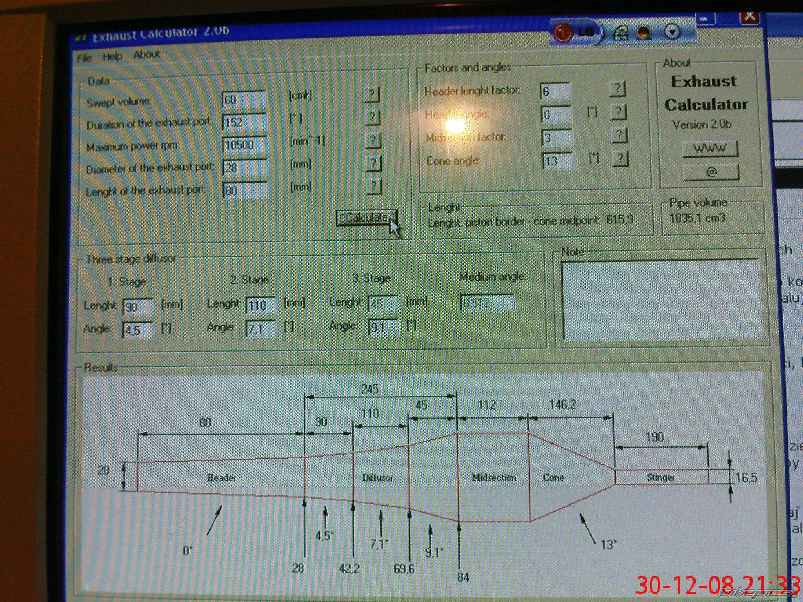
Task: Open the Help menu
Action: [x=112, y=57]
